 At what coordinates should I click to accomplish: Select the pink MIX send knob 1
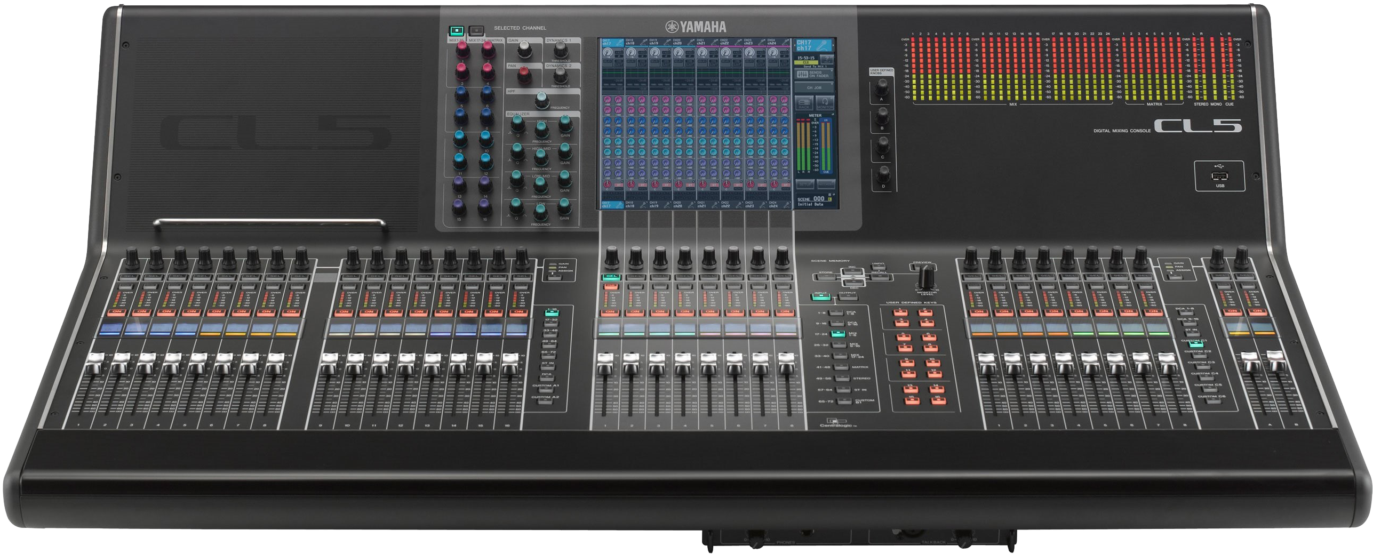click(x=462, y=50)
